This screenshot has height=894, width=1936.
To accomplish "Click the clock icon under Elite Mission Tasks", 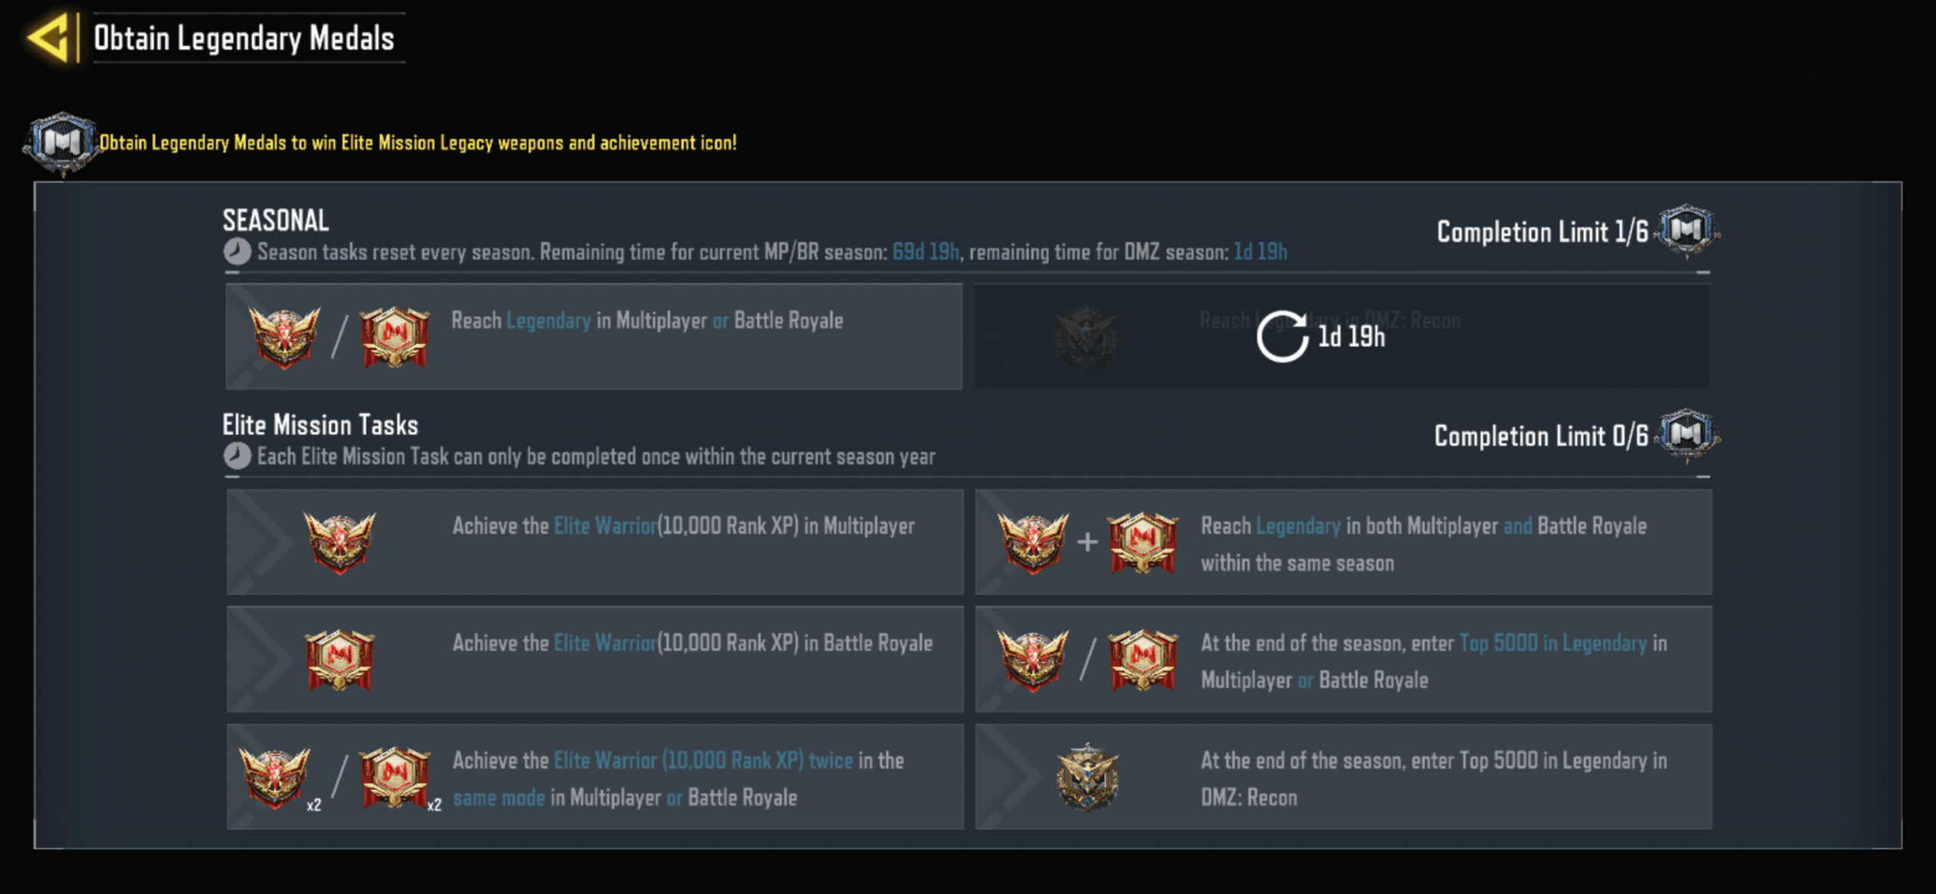I will (237, 456).
